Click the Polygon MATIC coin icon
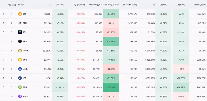 coord(20,96)
